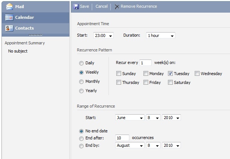Enable the Friday checkbox
This screenshot has height=159, width=230.
point(146,82)
